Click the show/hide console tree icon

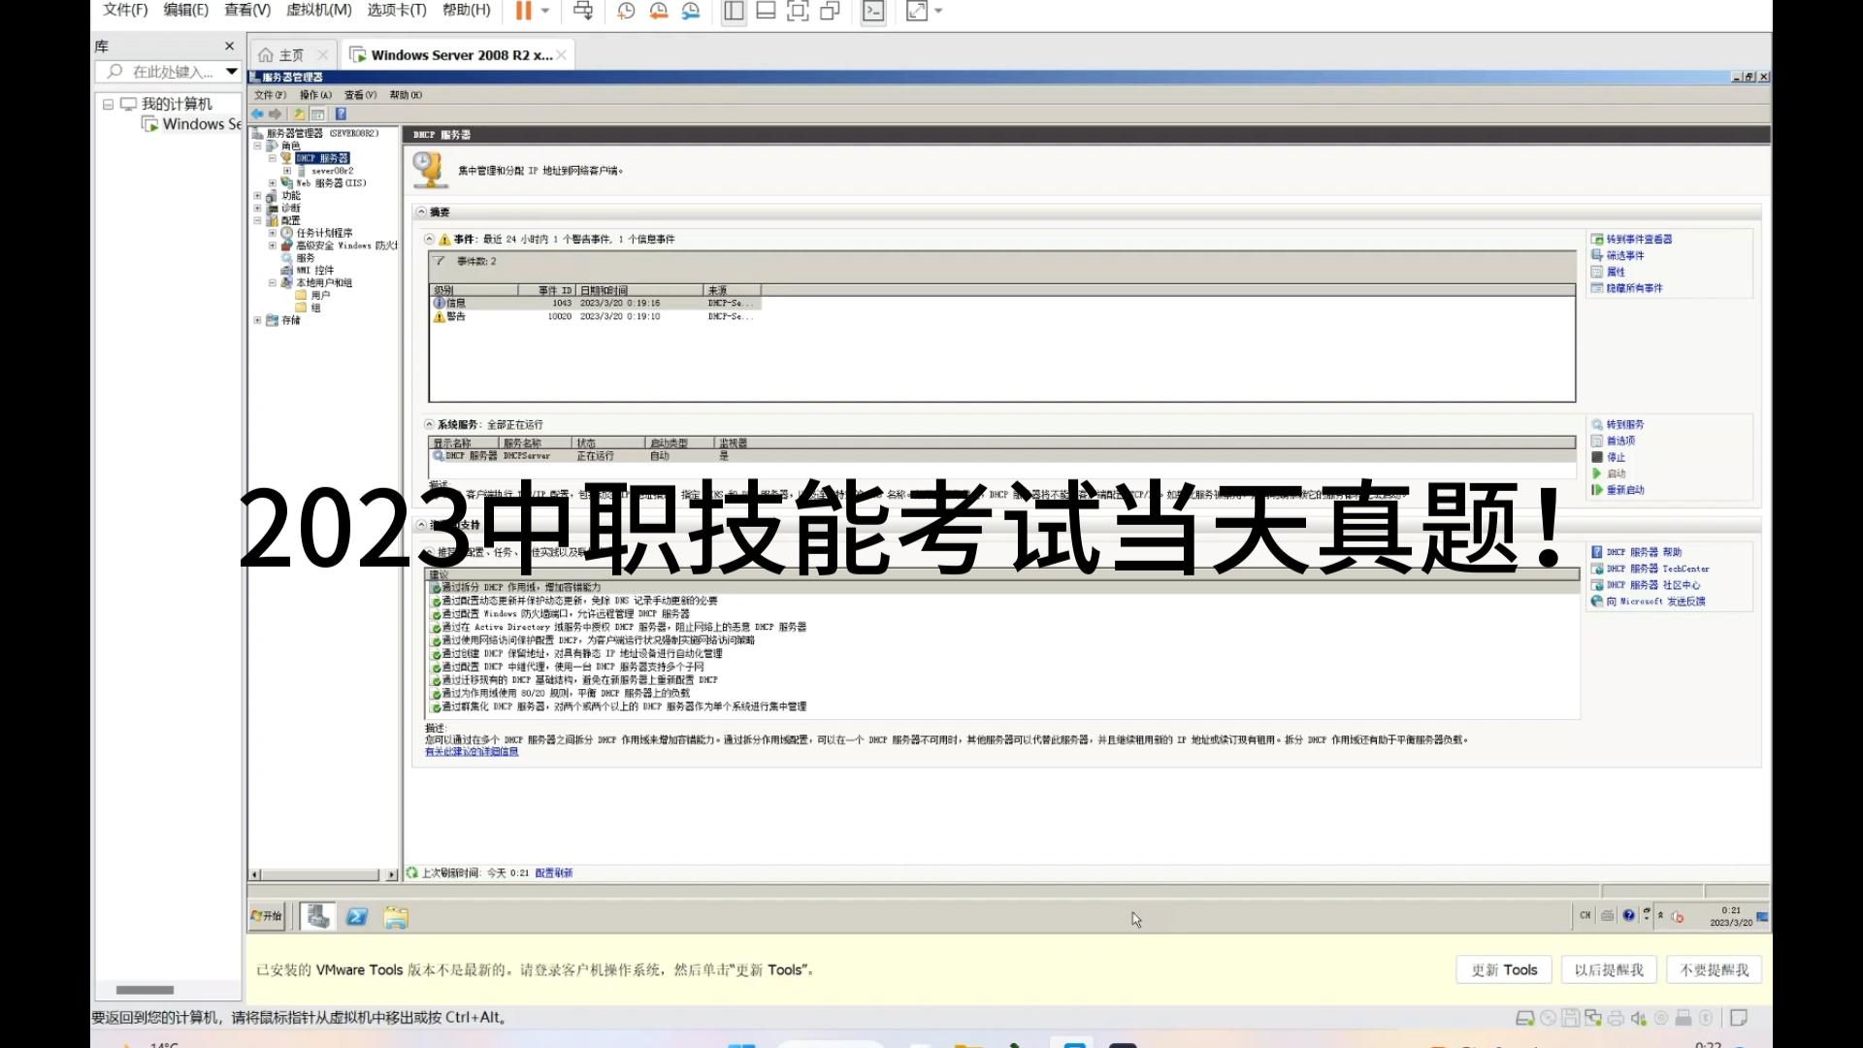click(317, 114)
